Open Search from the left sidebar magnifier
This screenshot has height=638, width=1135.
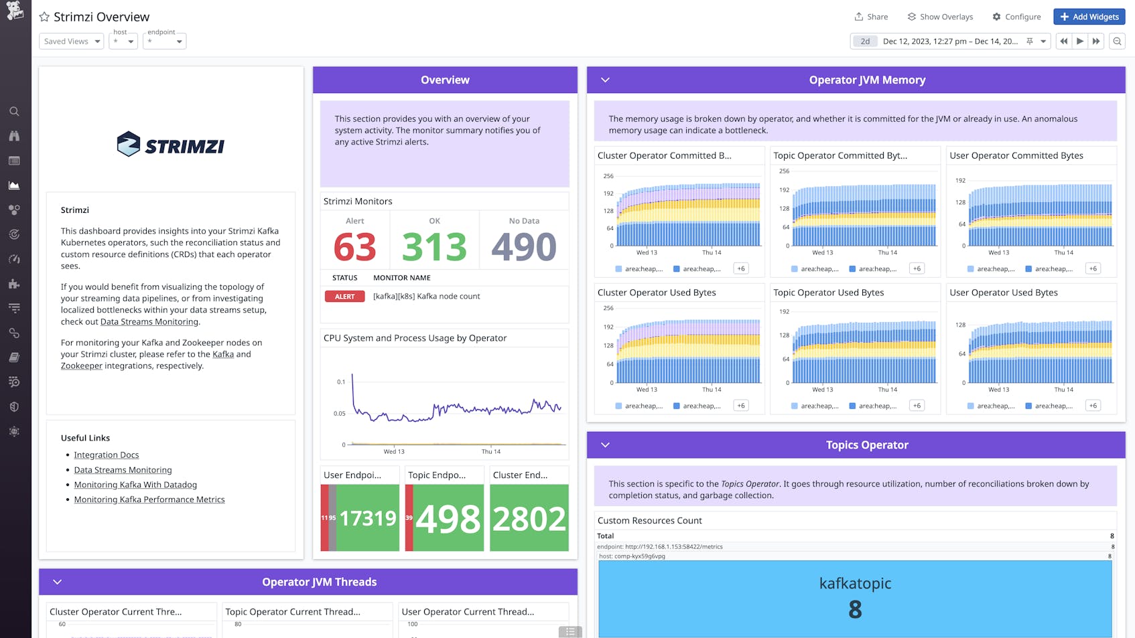click(x=14, y=111)
